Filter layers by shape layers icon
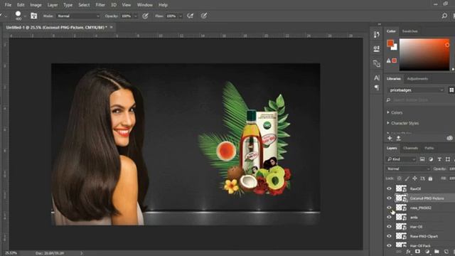This screenshot has height=256, width=455. point(448,159)
